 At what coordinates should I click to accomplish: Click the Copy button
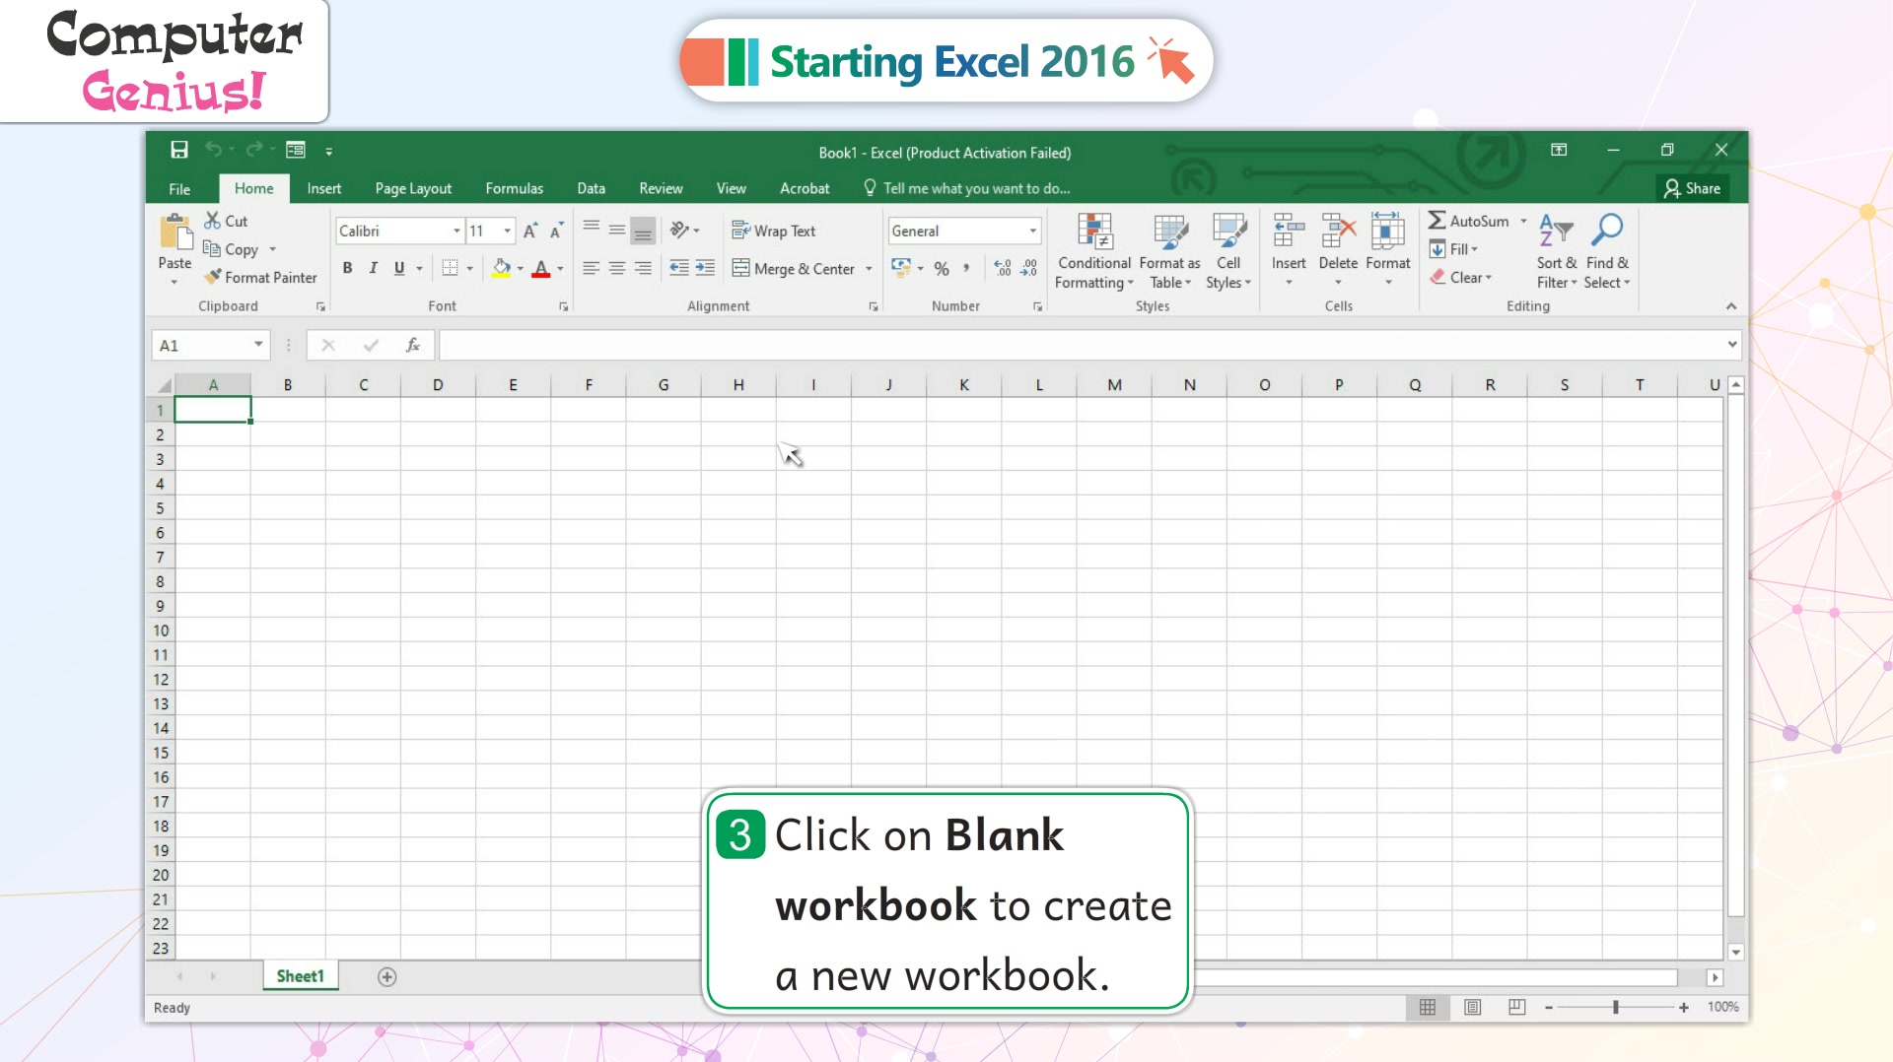pyautogui.click(x=231, y=249)
